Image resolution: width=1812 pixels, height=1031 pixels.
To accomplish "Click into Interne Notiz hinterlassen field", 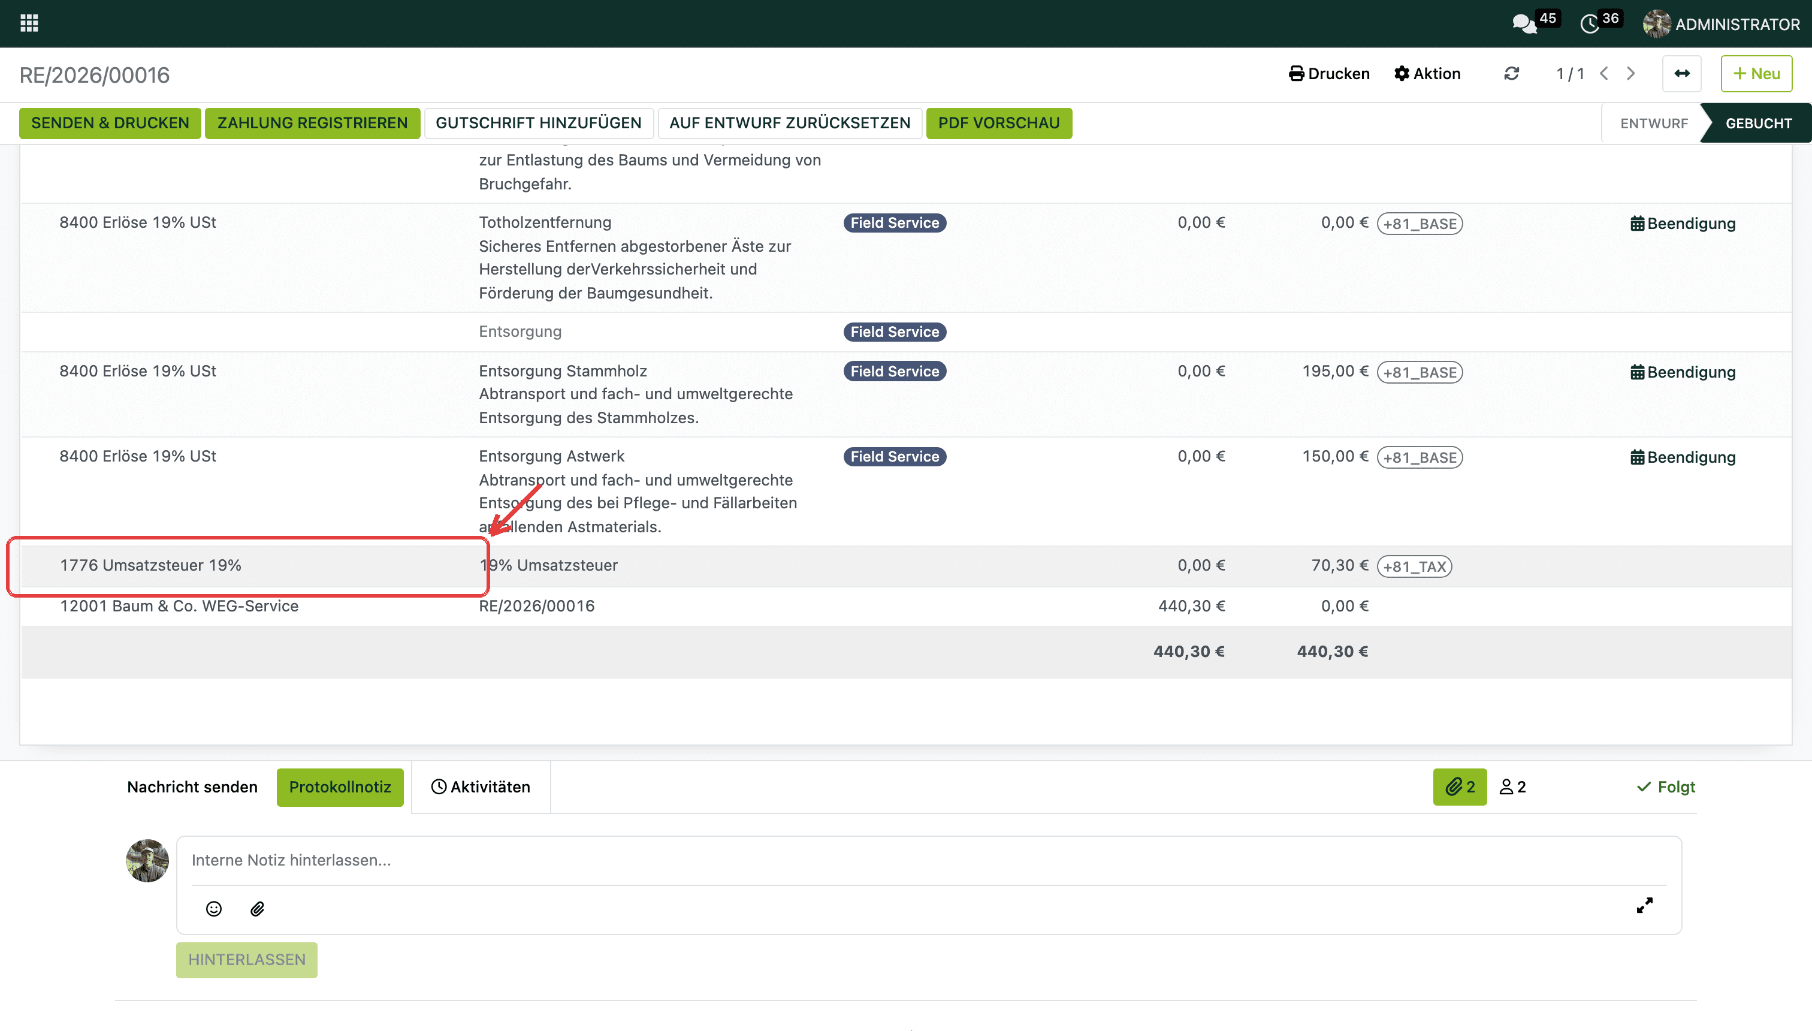I will tap(929, 860).
